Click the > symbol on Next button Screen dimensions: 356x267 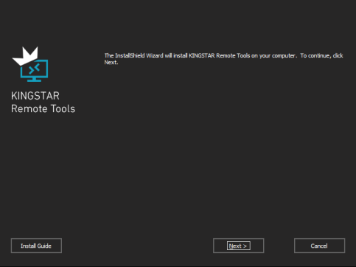[245, 246]
